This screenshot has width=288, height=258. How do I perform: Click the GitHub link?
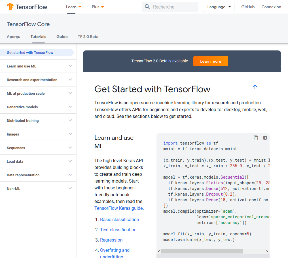click(248, 7)
